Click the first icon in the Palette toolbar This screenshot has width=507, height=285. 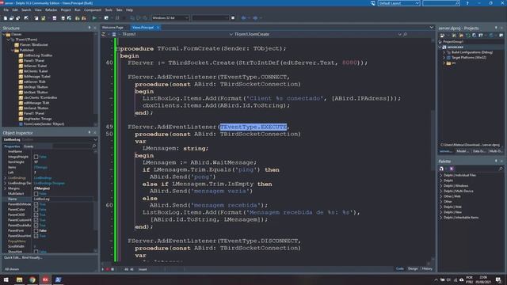click(442, 169)
